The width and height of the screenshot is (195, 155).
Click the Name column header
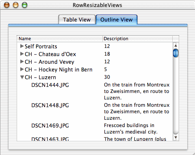click(x=60, y=39)
